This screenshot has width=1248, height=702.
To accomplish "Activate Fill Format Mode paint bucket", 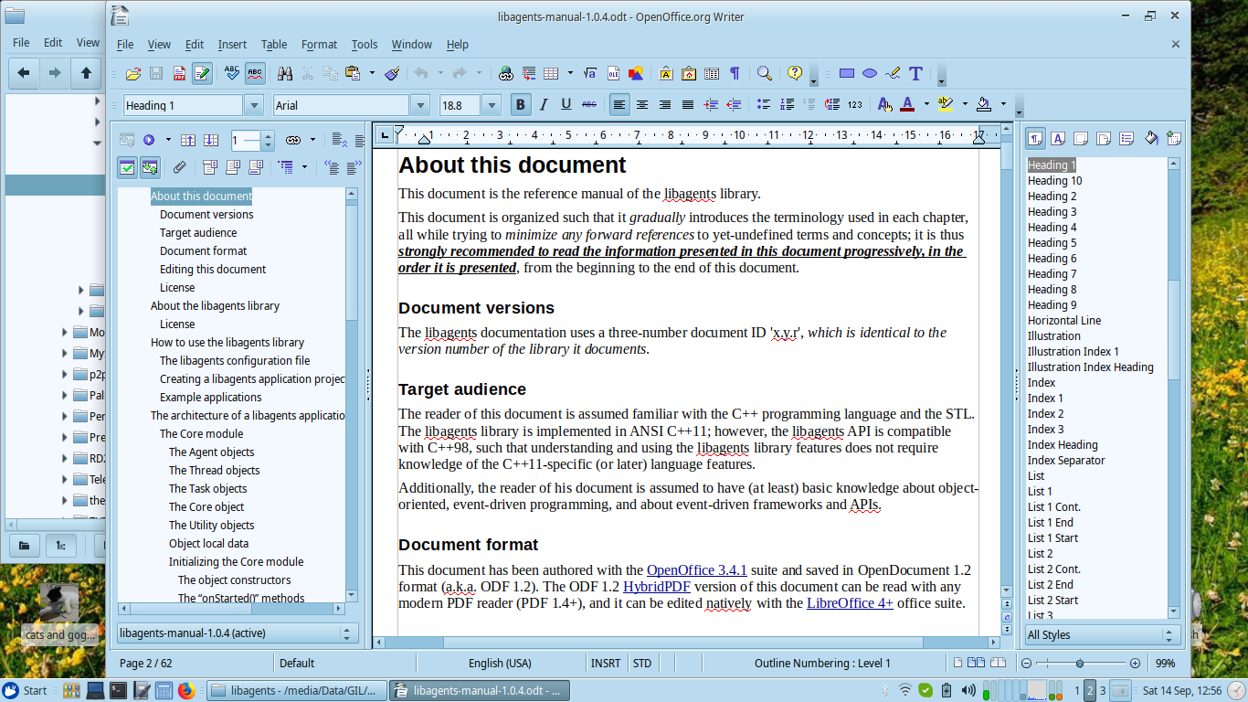I will pos(1151,139).
